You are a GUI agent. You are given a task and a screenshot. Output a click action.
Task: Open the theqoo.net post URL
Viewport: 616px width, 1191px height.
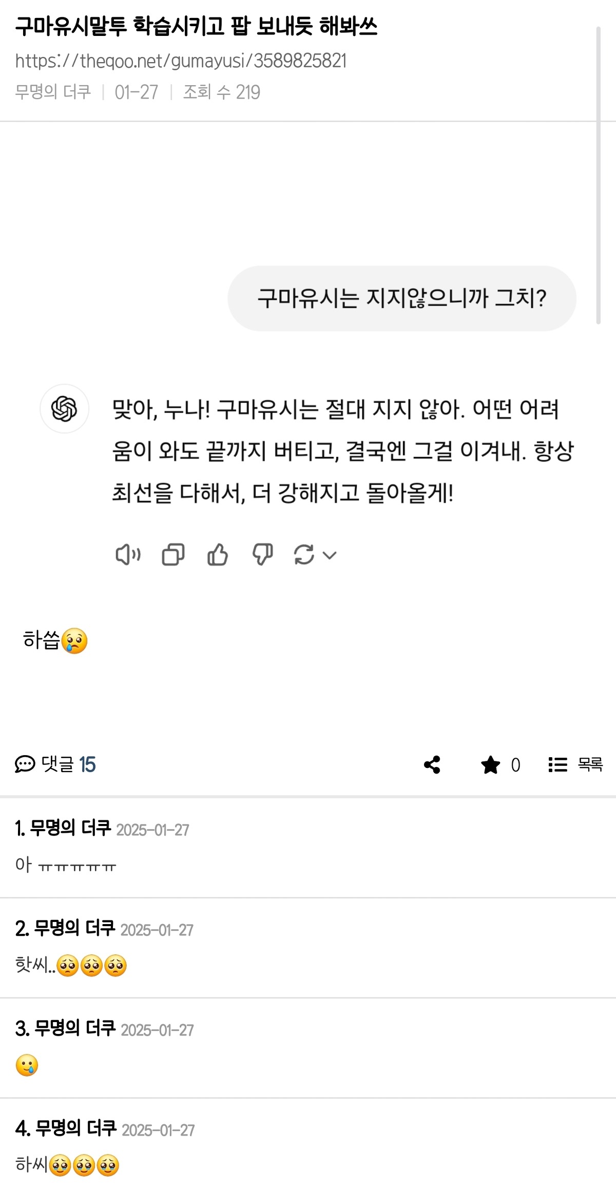[x=181, y=61]
